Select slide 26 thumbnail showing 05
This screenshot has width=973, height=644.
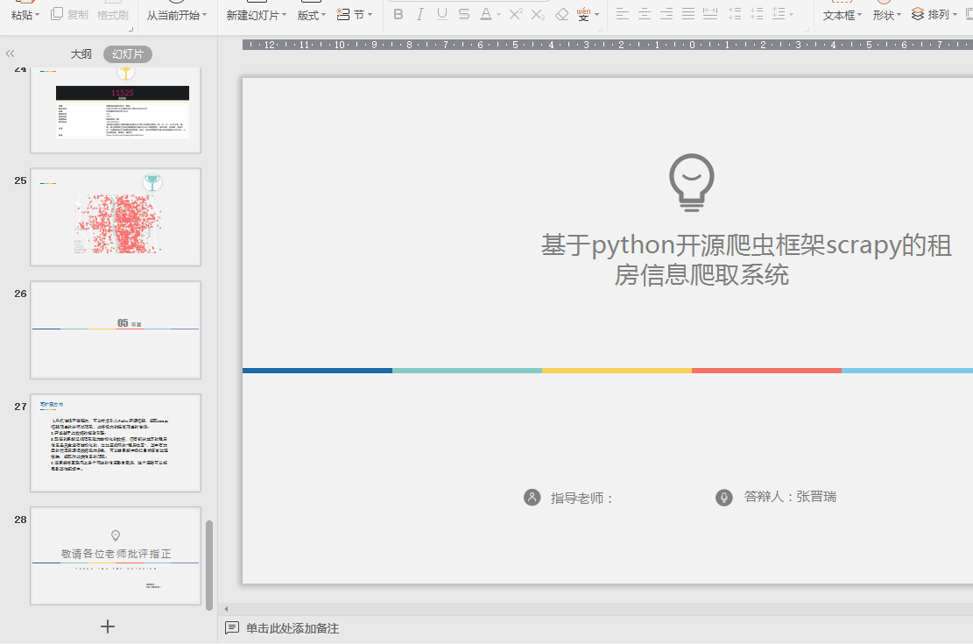pos(116,329)
